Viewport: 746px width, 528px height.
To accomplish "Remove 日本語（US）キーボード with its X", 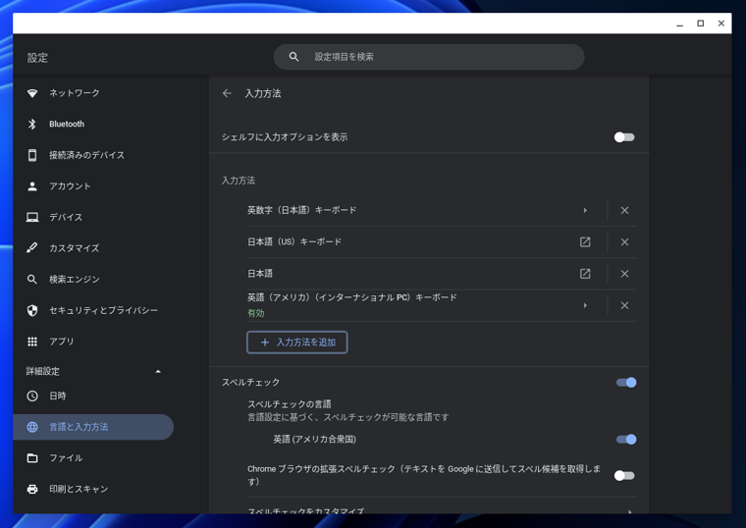I will pyautogui.click(x=624, y=242).
